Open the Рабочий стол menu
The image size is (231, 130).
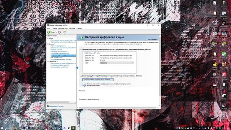(x=63, y=28)
